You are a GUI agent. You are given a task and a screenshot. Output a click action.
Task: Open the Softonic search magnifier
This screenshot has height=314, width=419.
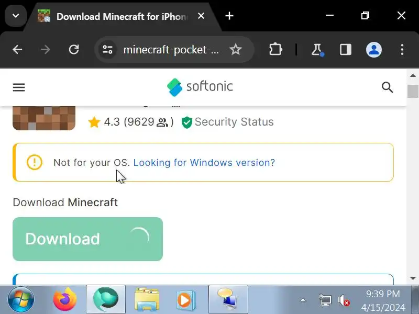(387, 87)
